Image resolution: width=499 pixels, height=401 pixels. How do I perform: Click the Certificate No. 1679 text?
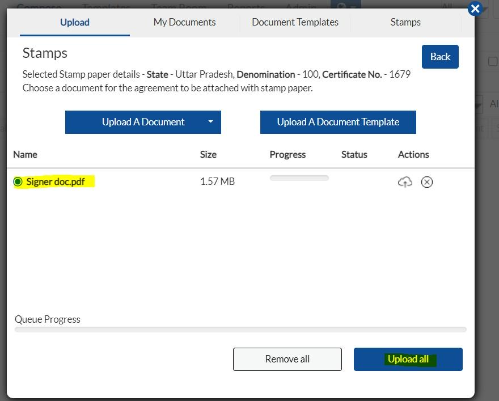point(366,74)
